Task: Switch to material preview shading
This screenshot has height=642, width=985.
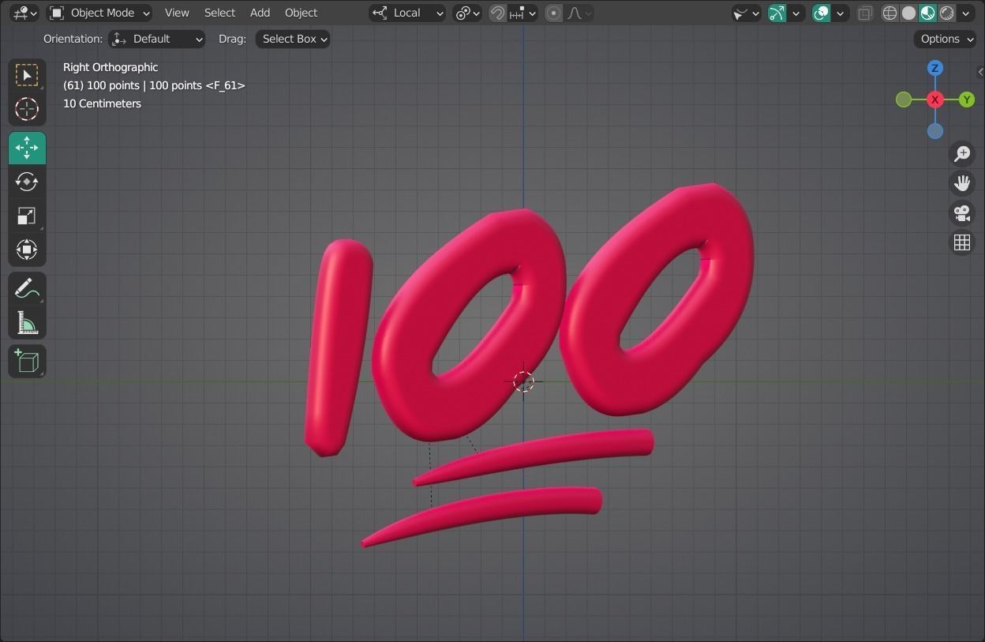Action: point(927,13)
